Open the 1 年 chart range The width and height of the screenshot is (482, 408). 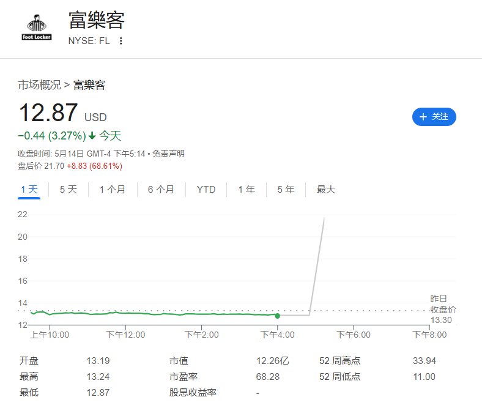click(247, 190)
